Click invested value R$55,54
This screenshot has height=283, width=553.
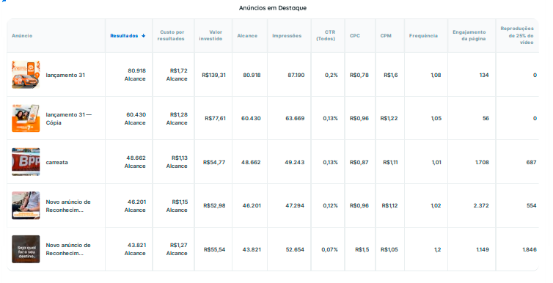214,249
